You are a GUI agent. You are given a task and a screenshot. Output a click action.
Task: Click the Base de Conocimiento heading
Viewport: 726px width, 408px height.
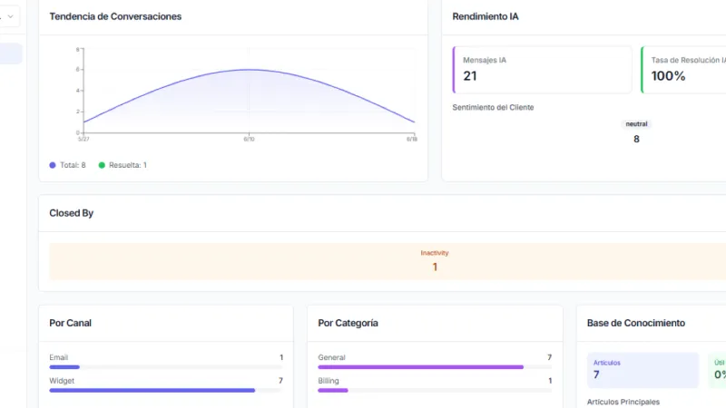tap(636, 324)
